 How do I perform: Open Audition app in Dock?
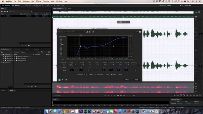coord(85,111)
